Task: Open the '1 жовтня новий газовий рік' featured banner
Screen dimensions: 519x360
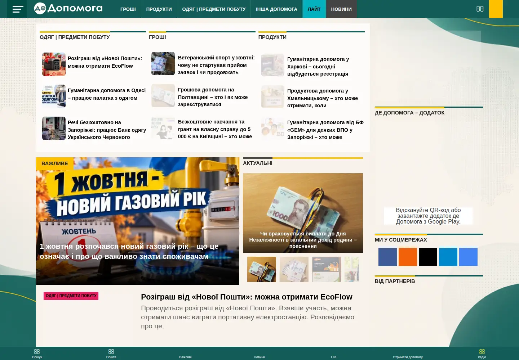Action: tap(138, 221)
